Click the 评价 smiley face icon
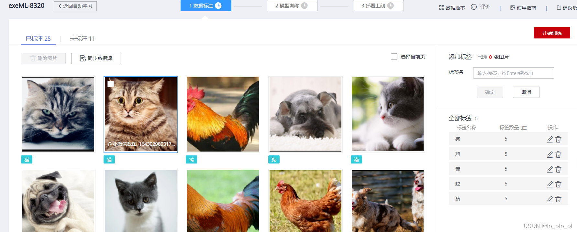This screenshot has height=232, width=577. (x=474, y=7)
